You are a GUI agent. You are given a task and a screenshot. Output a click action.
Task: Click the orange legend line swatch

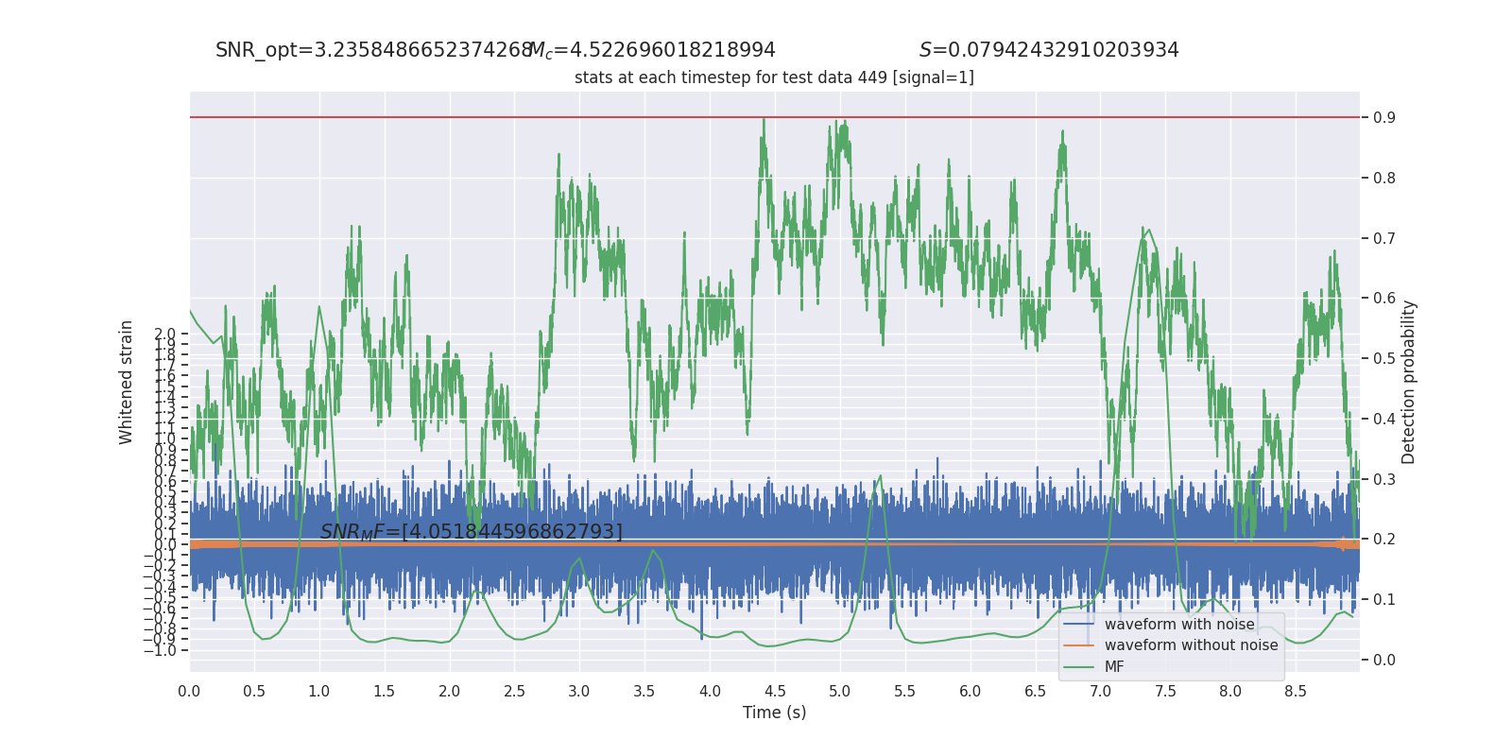[1078, 645]
